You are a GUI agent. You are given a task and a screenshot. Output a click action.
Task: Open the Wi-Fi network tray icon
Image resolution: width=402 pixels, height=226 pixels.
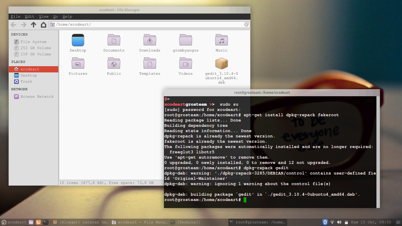332,222
